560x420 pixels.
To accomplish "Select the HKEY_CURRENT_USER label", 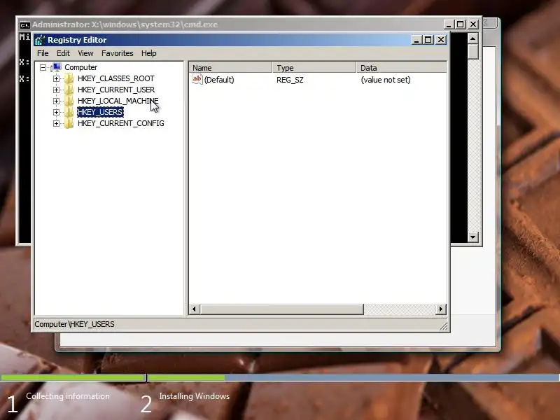I will tap(116, 90).
